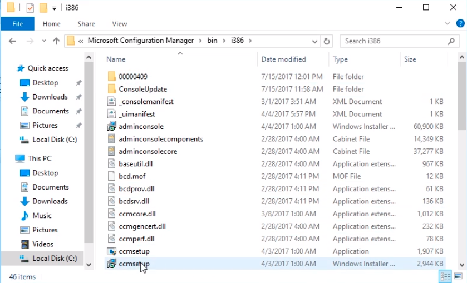The image size is (467, 283).
Task: Click Microsoft Configuration Manager breadcrumb
Action: point(141,41)
